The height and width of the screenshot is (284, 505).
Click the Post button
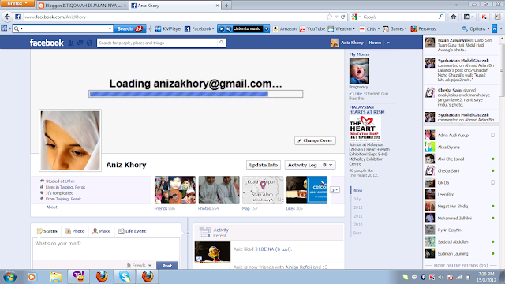tap(167, 265)
